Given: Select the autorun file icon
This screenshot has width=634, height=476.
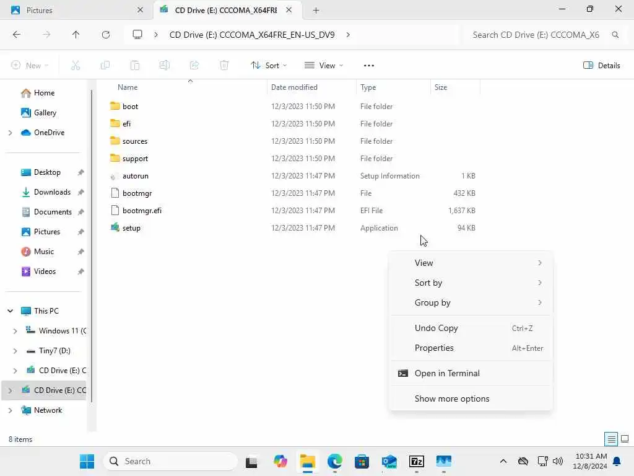Looking at the screenshot, I should point(115,176).
